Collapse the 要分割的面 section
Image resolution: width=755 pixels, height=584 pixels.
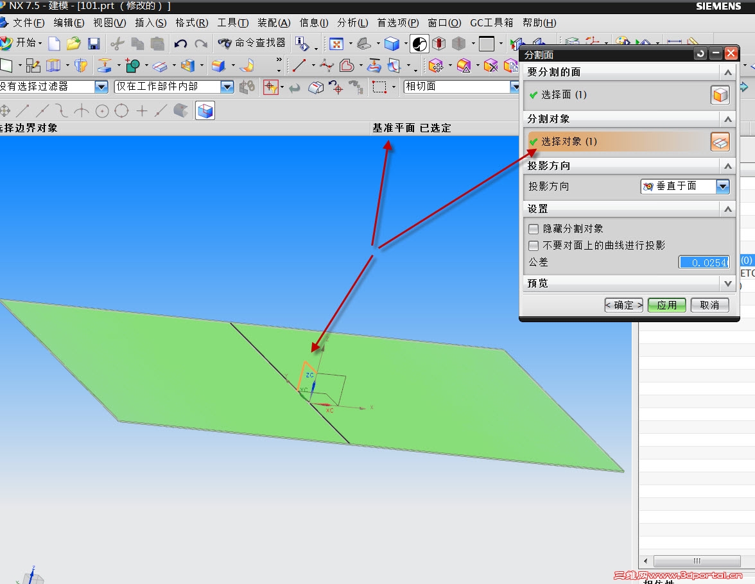point(727,73)
